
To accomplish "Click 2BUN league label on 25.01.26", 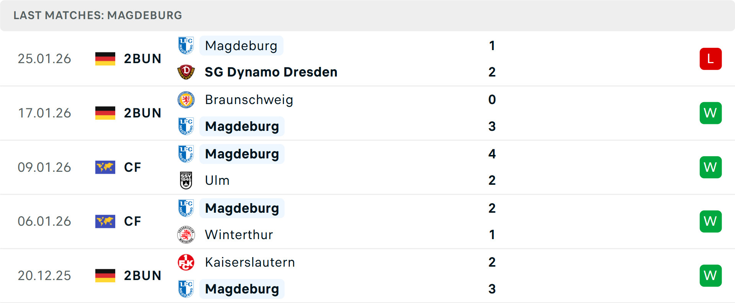I will coord(142,59).
